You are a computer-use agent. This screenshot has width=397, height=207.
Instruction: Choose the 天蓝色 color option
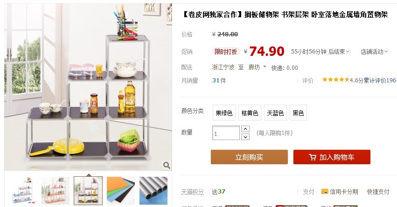275,113
